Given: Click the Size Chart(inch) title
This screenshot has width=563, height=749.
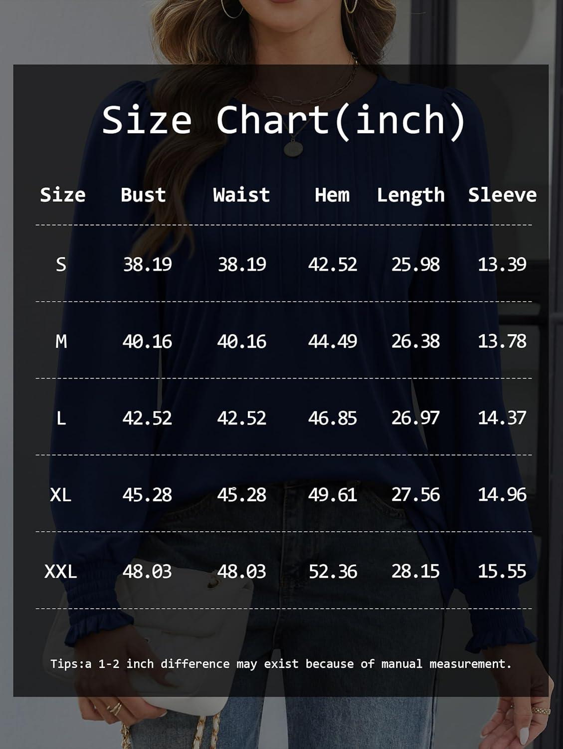Looking at the screenshot, I should [x=284, y=120].
